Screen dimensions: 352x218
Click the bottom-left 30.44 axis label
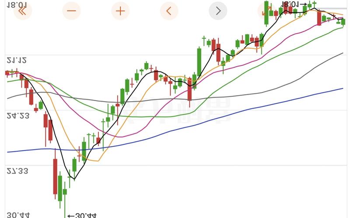pos(17,215)
